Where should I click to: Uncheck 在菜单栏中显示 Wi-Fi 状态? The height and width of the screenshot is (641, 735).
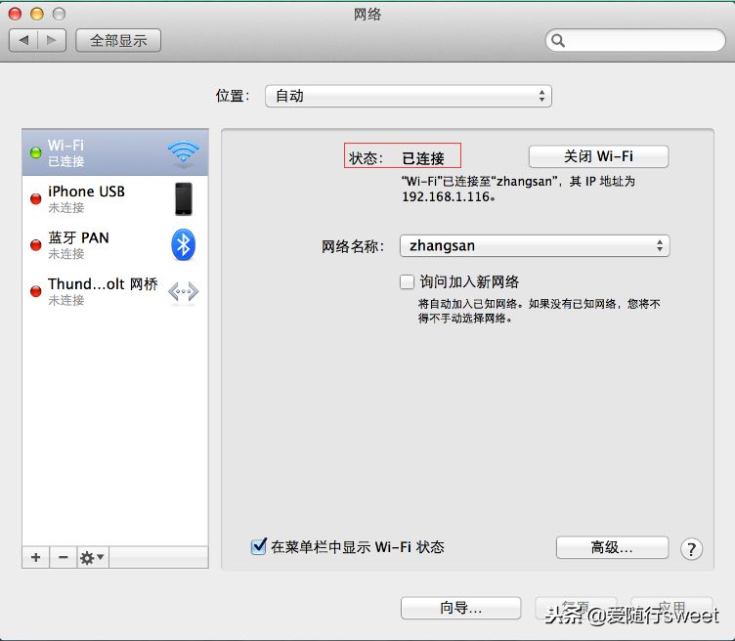point(258,546)
